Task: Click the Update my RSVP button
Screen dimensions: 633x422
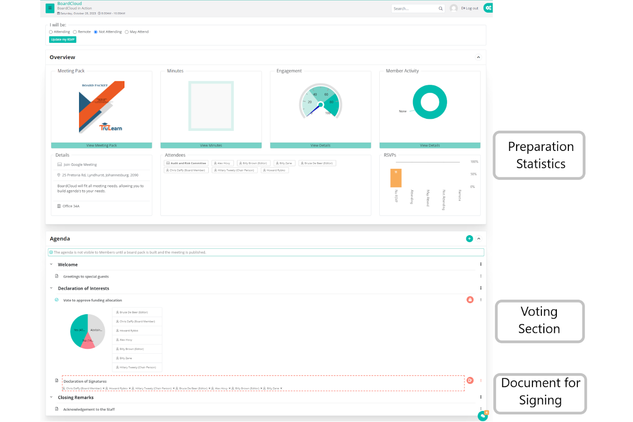Action: (62, 39)
